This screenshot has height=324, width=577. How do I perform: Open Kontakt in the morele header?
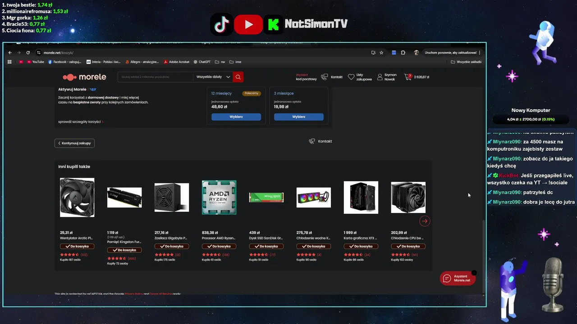(x=332, y=77)
